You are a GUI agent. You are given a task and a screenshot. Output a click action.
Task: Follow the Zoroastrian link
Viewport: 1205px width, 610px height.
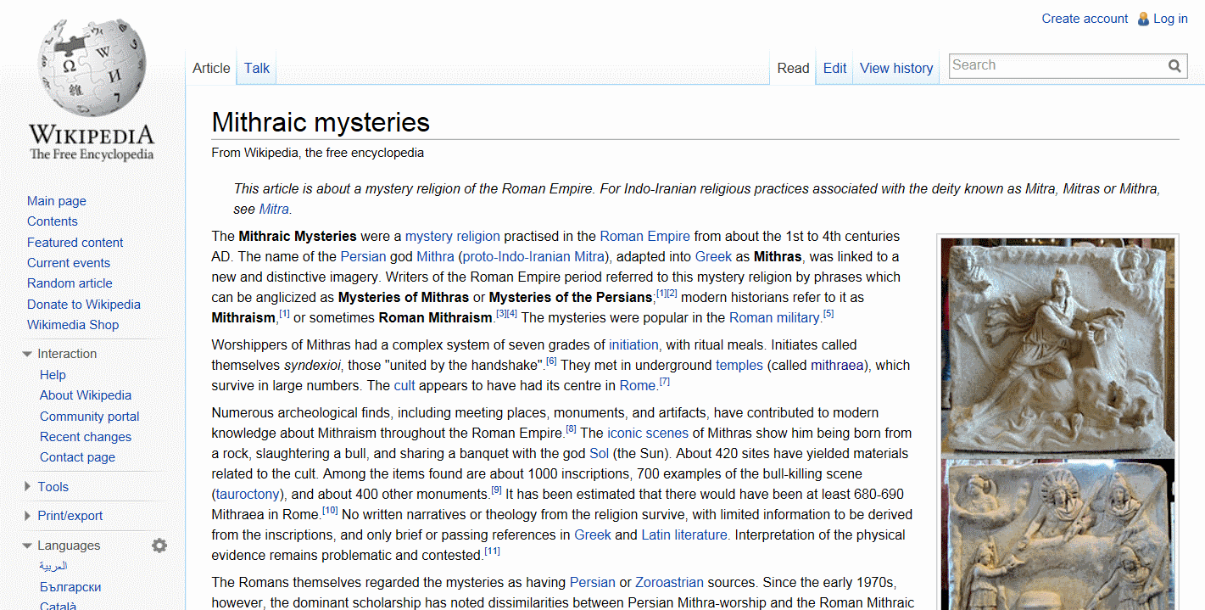tap(670, 582)
